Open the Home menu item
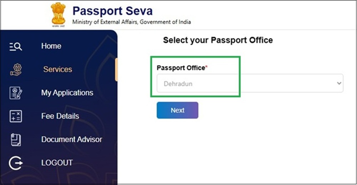357x185 pixels. tap(51, 46)
